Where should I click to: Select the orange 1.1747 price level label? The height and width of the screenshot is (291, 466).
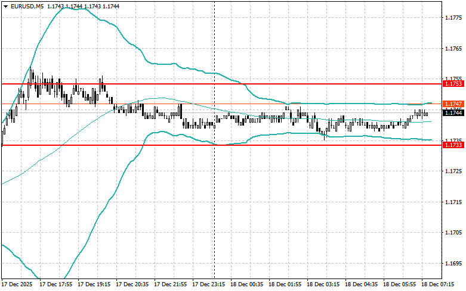coord(453,104)
